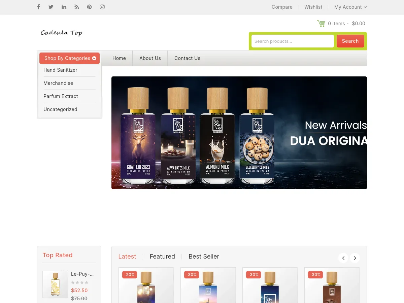Open the Le-Puy top rated product thumbnail
This screenshot has height=303, width=404.
click(56, 284)
